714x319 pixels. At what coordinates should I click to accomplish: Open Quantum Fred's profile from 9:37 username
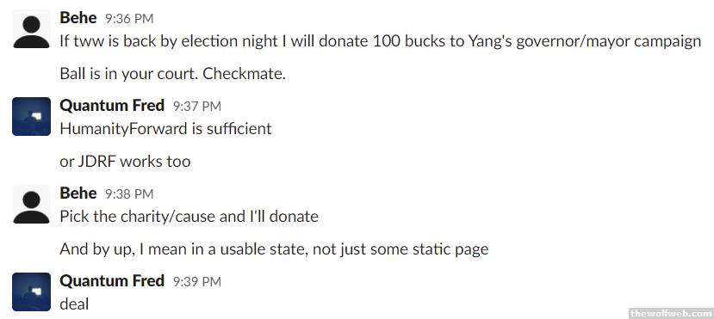pos(112,106)
